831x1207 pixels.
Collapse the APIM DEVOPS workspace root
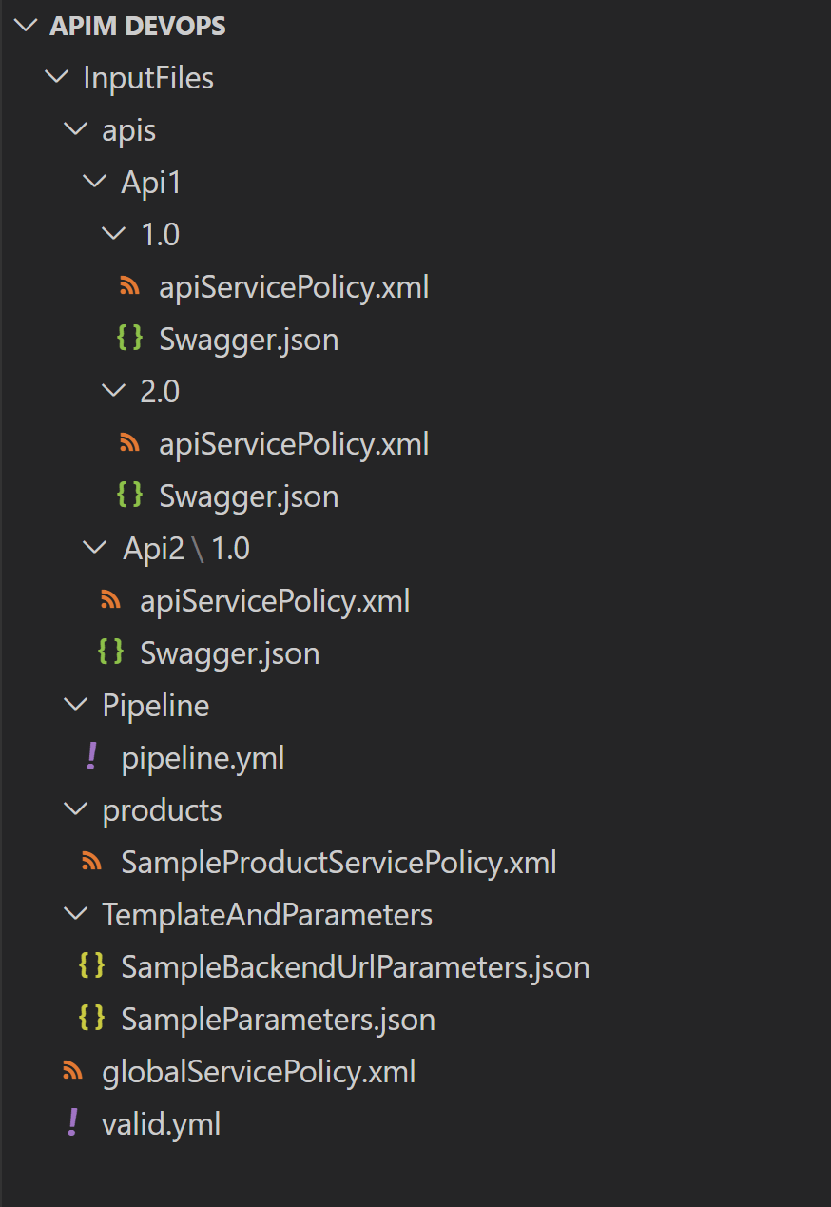click(24, 26)
